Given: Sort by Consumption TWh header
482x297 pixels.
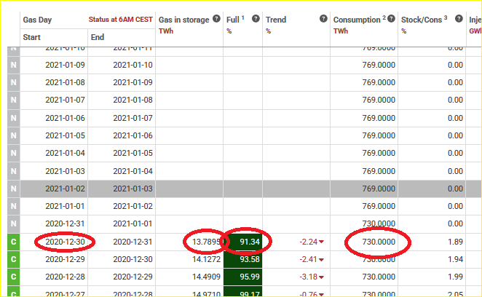Looking at the screenshot, I should pyautogui.click(x=357, y=20).
